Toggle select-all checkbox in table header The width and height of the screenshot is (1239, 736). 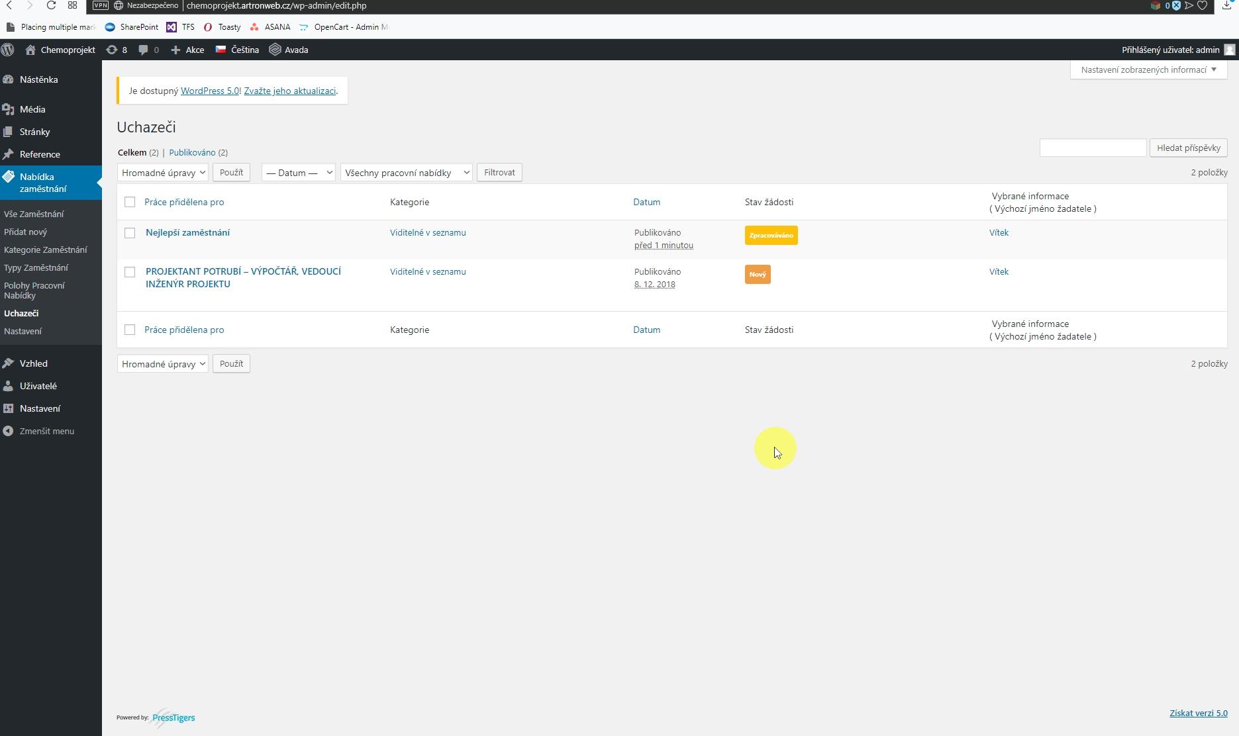click(130, 202)
